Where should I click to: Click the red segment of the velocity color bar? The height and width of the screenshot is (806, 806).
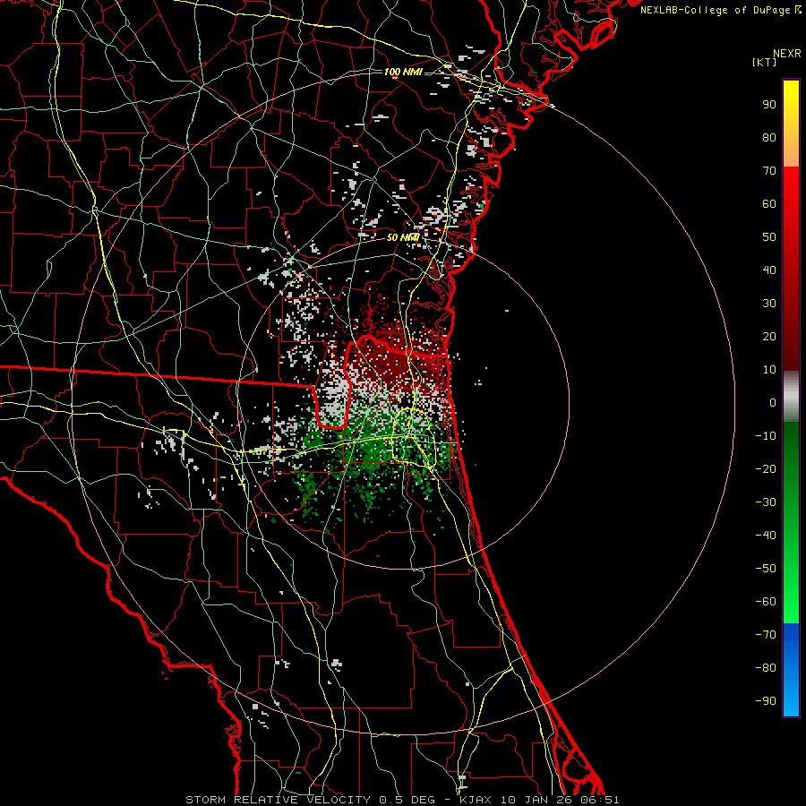(791, 269)
